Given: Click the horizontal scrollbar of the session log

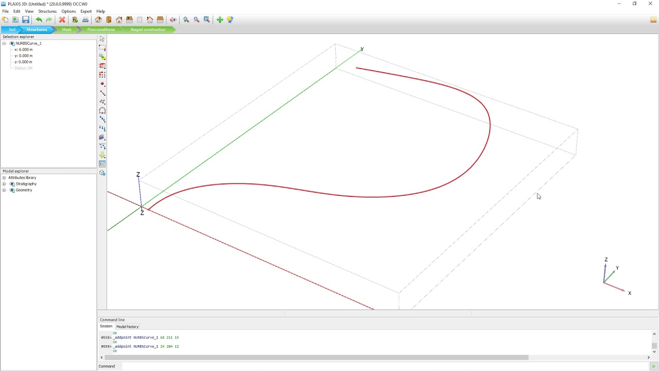Looking at the screenshot, I should point(317,357).
